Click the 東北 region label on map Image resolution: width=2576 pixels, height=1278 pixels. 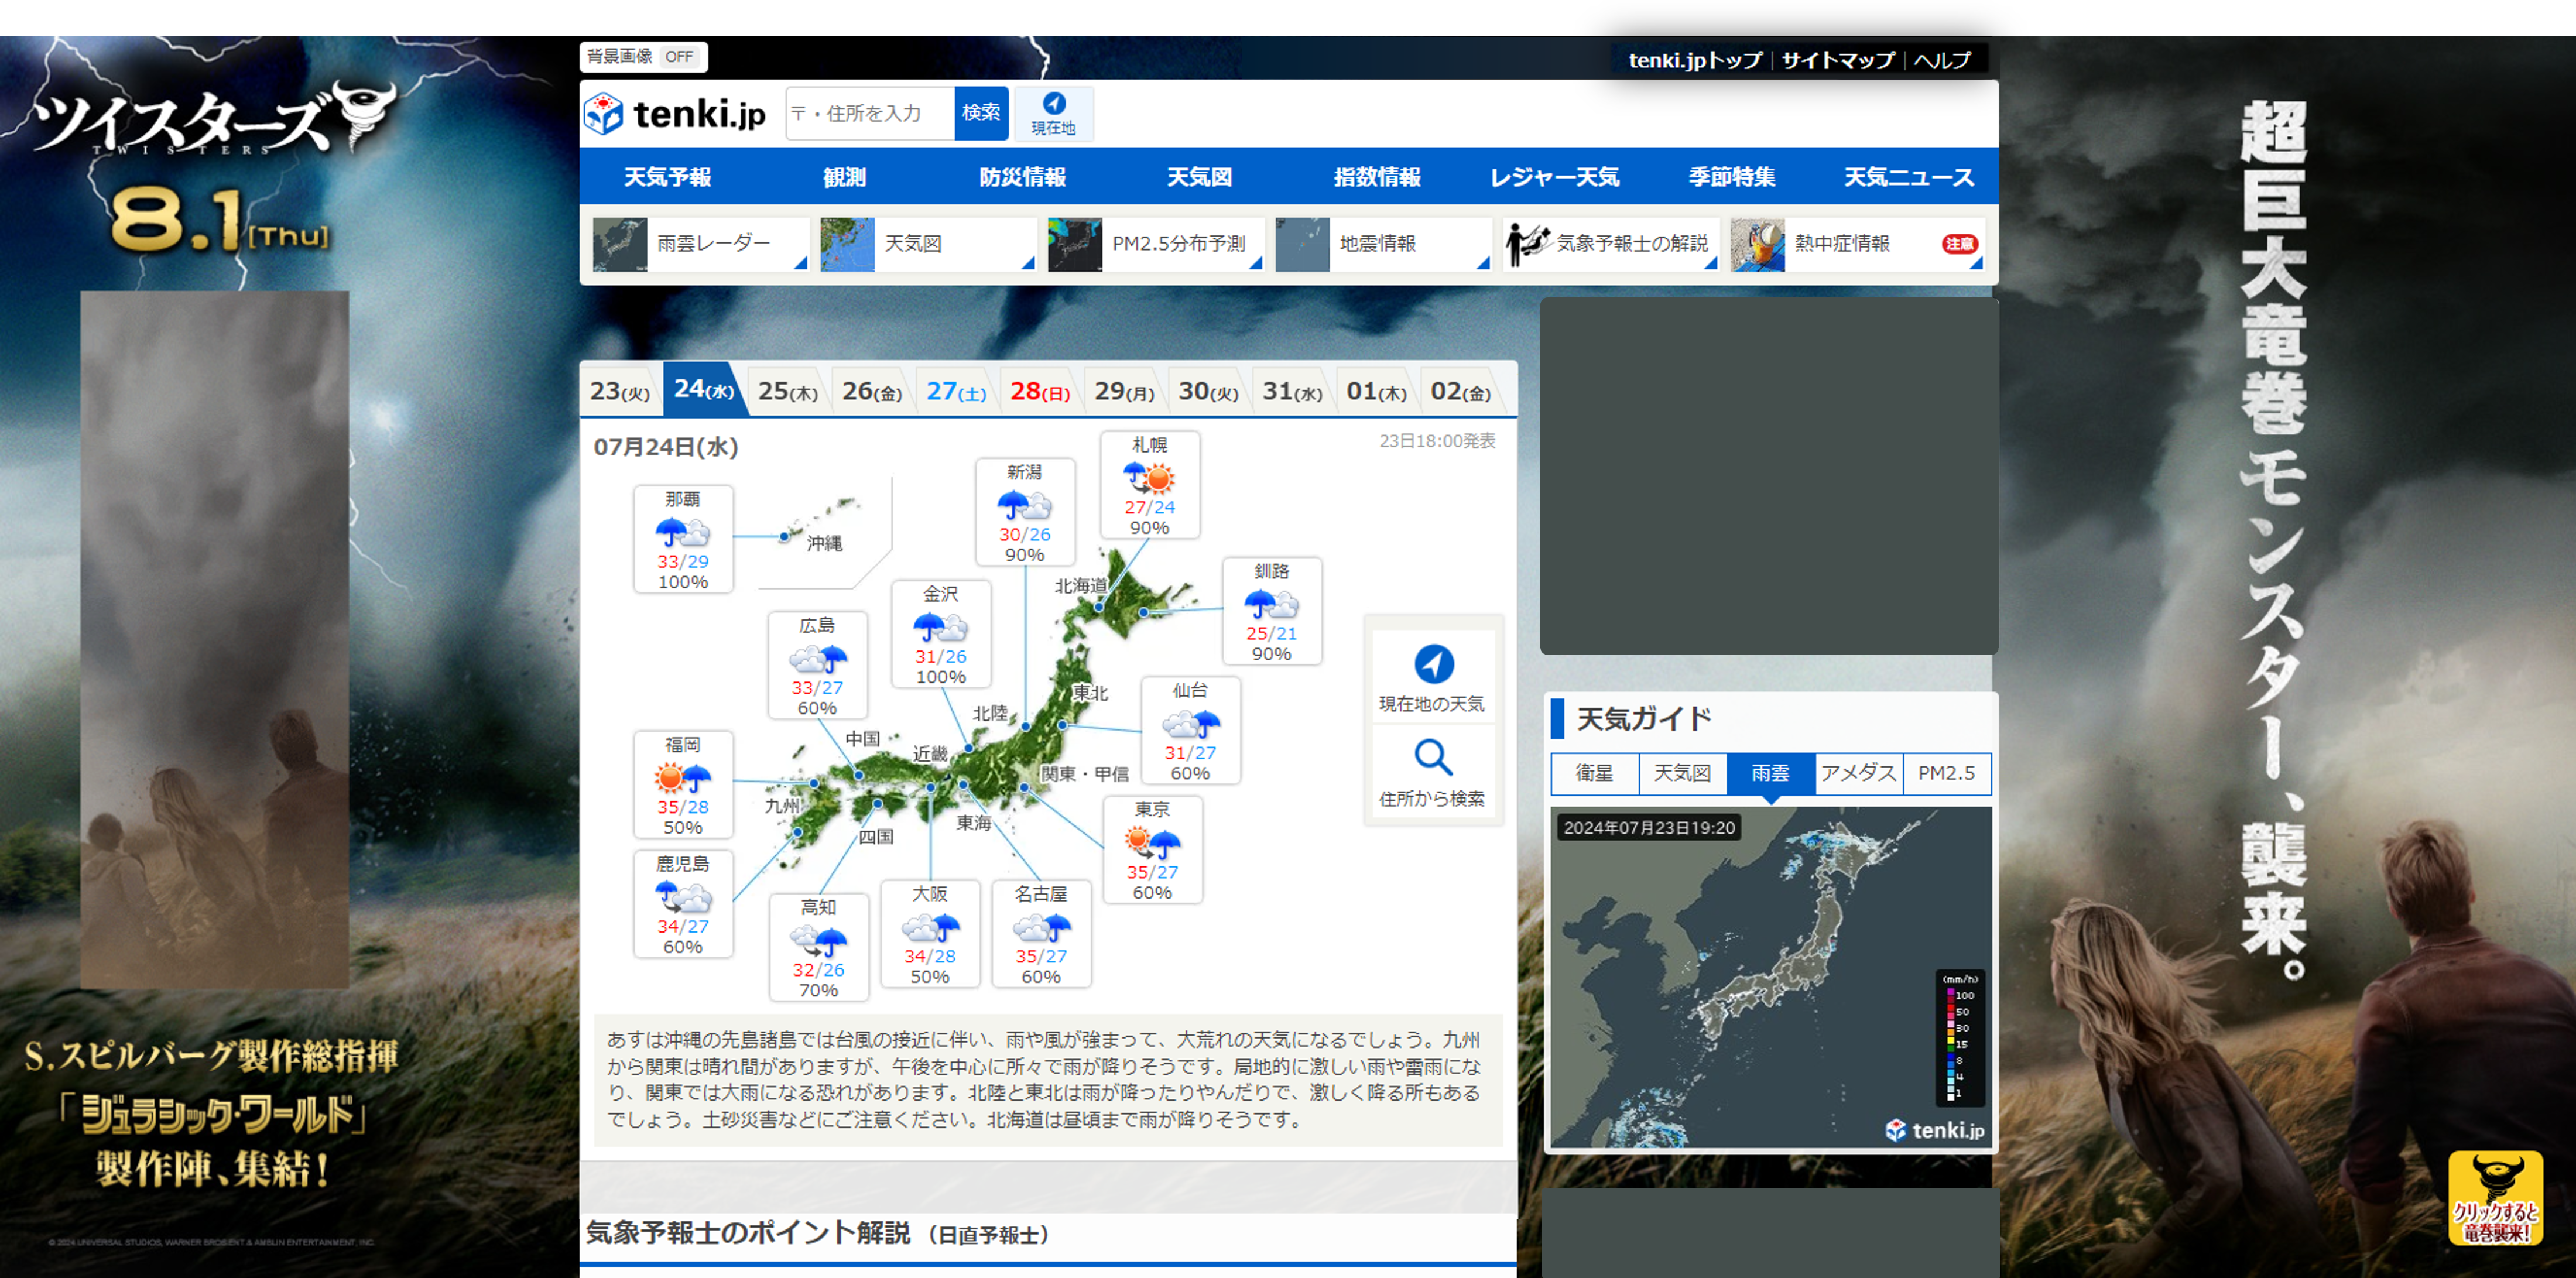coord(1090,692)
